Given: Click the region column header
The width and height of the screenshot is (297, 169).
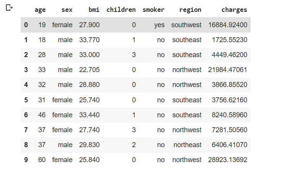Looking at the screenshot, I should pyautogui.click(x=190, y=10).
